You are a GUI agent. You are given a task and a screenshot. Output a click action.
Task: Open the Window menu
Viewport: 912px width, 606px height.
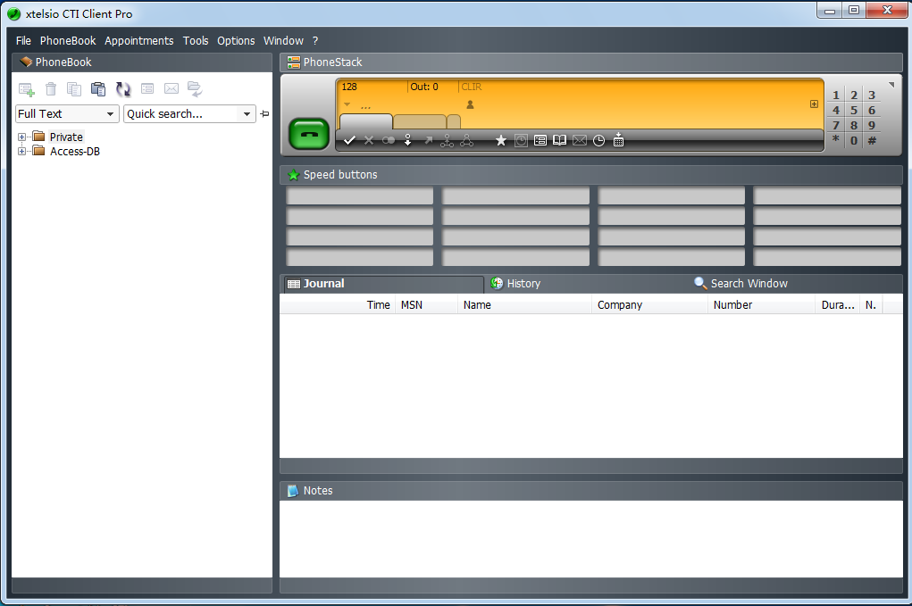[x=283, y=41]
